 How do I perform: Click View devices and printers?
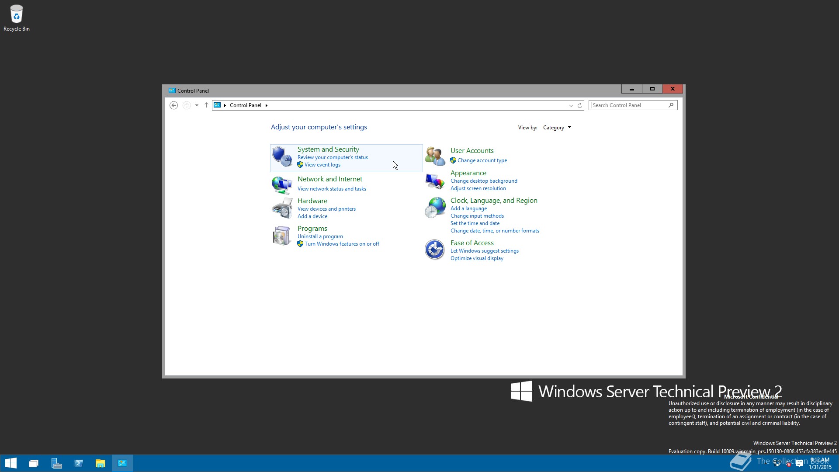326,209
